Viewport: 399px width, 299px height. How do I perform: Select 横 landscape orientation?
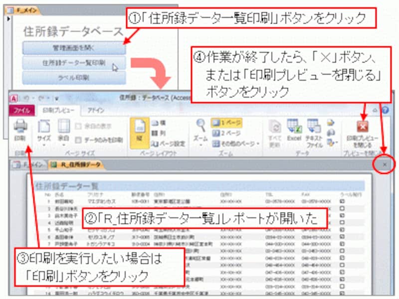159,123
